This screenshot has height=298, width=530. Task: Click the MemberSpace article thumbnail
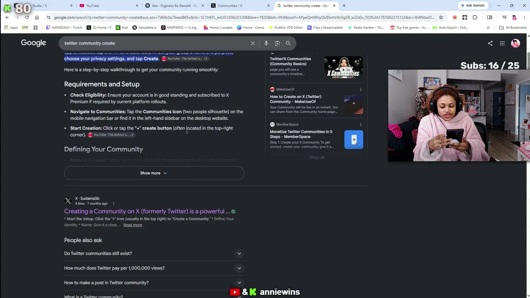(354, 139)
